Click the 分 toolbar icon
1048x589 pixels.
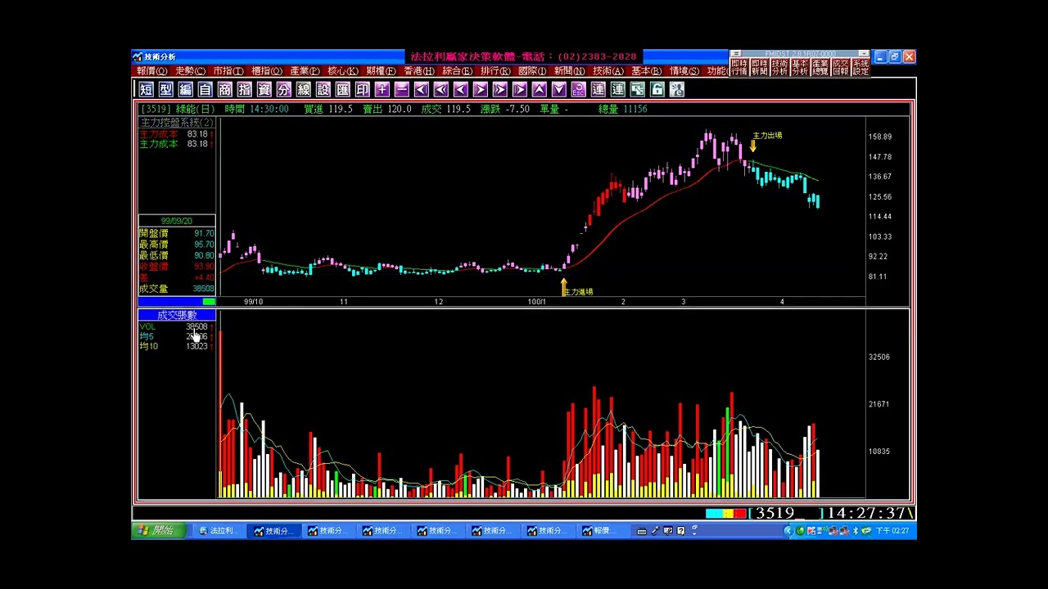(x=283, y=90)
